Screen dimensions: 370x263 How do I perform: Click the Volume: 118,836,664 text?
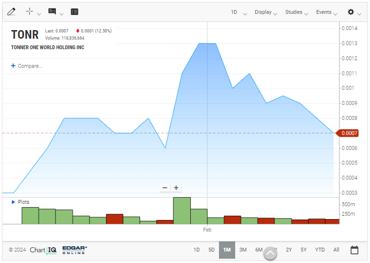[x=65, y=38]
